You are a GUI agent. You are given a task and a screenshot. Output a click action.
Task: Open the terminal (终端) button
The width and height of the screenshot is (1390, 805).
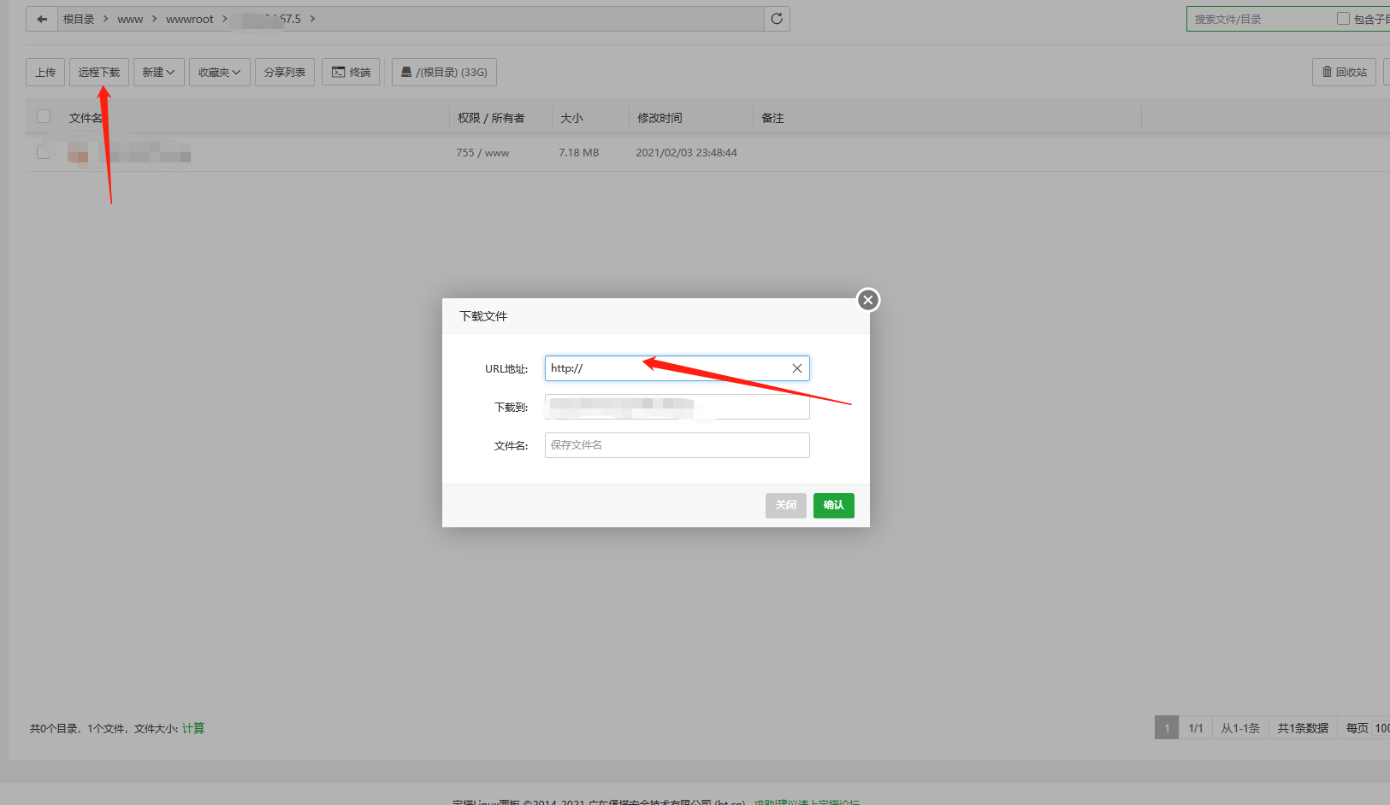click(x=351, y=73)
